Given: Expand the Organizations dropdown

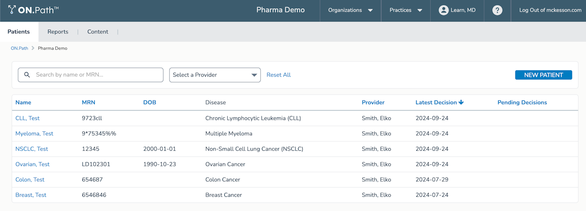Looking at the screenshot, I should point(350,10).
